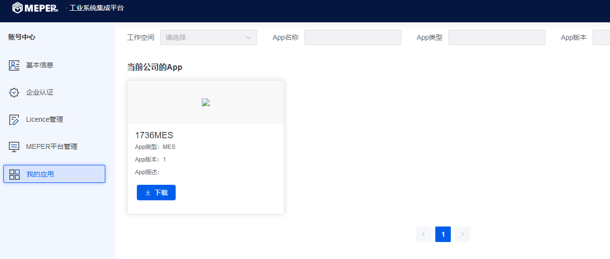Click the 我的应用 grid icon
Image resolution: width=610 pixels, height=259 pixels.
coord(15,174)
